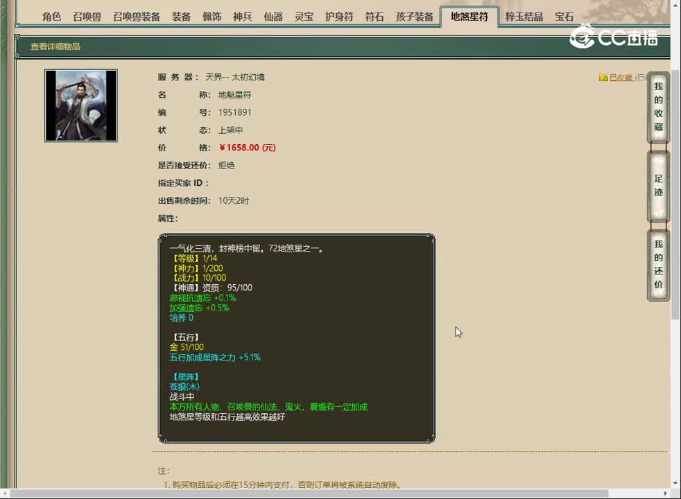Open the 足迹 side button
The image size is (681, 499).
(x=658, y=185)
